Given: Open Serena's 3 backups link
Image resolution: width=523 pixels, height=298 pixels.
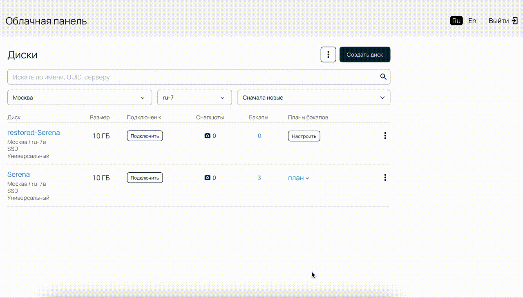Looking at the screenshot, I should point(259,178).
